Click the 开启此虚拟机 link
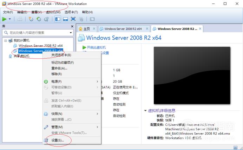This screenshot has height=150, width=243. point(96,47)
